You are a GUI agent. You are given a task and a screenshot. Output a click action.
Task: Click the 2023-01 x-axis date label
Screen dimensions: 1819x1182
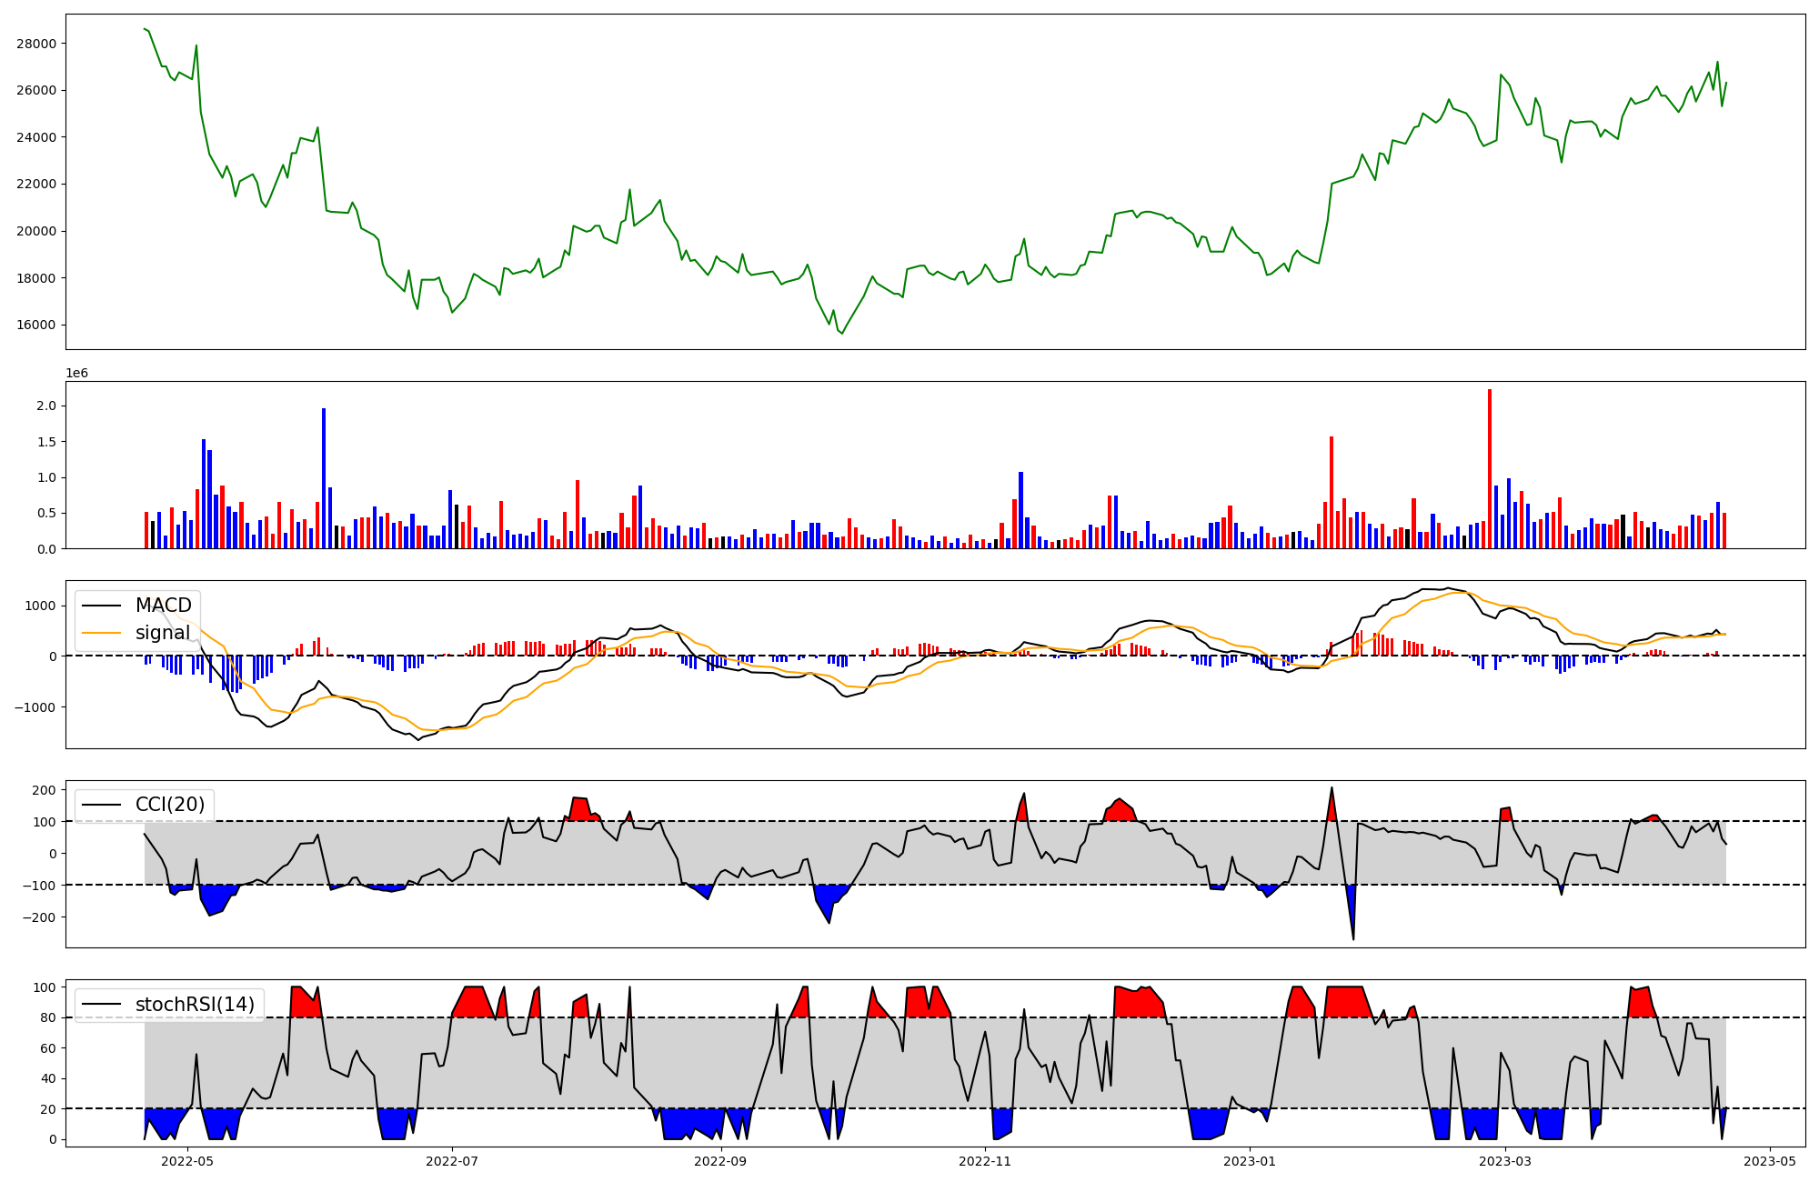tap(1250, 1161)
